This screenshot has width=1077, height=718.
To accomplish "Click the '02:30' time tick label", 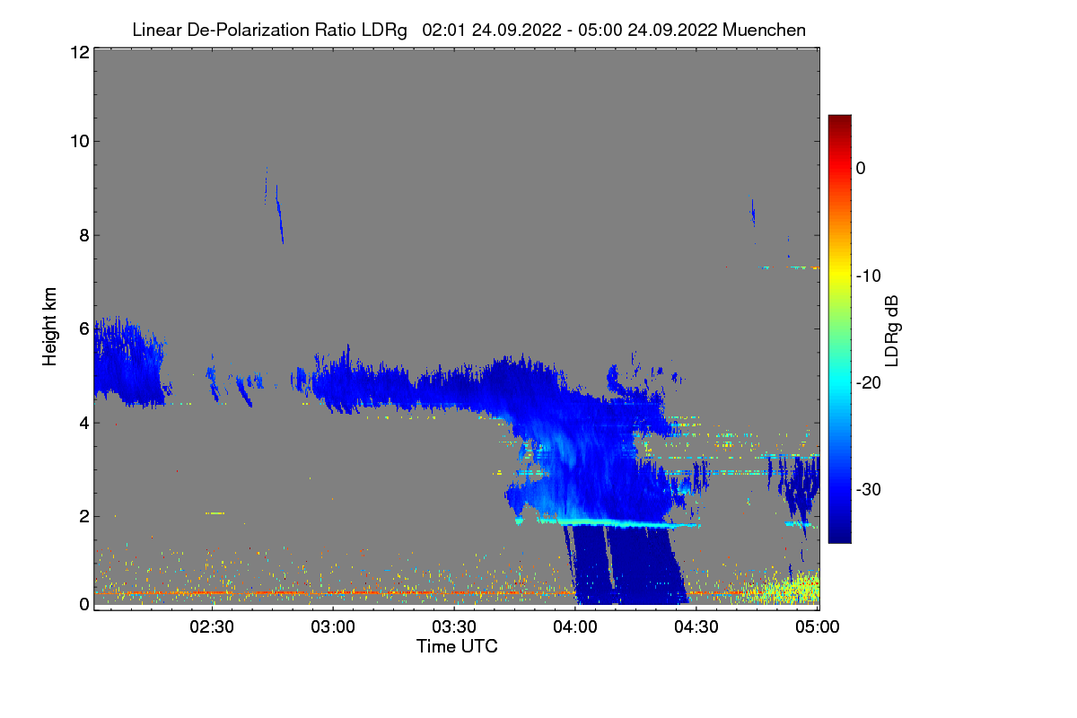I will (213, 627).
